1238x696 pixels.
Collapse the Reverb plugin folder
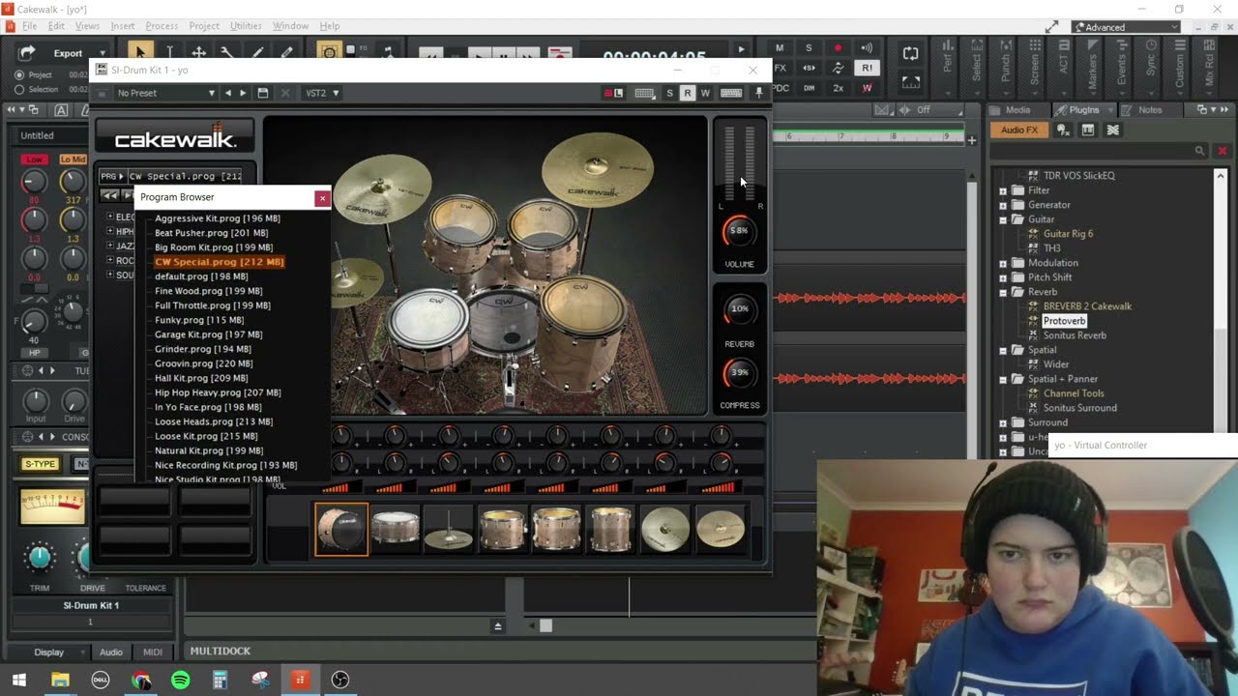pos(1003,292)
